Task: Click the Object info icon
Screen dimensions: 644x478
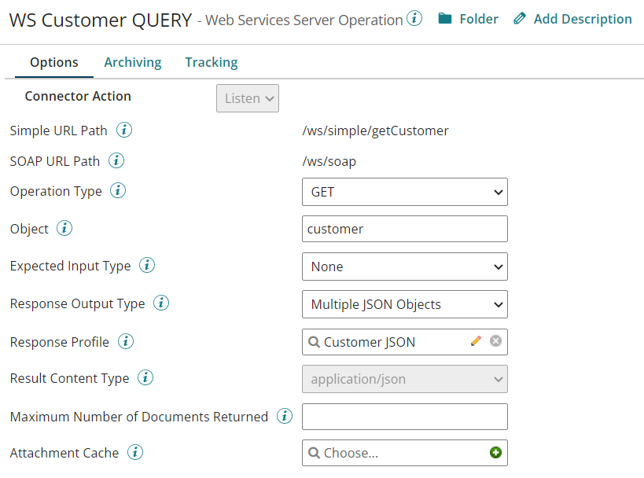Action: click(63, 229)
